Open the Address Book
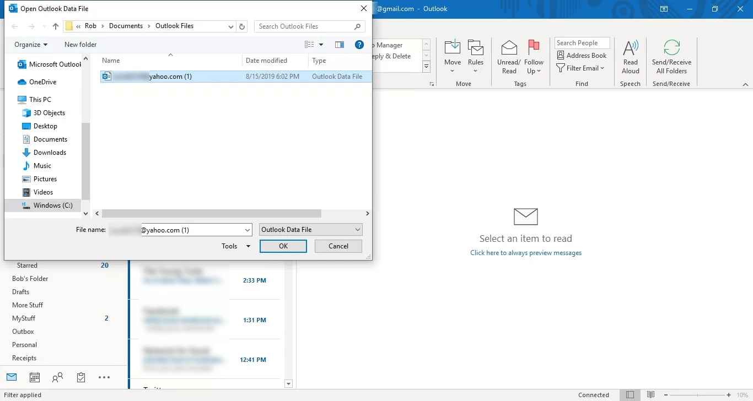This screenshot has height=401, width=753. coord(582,56)
